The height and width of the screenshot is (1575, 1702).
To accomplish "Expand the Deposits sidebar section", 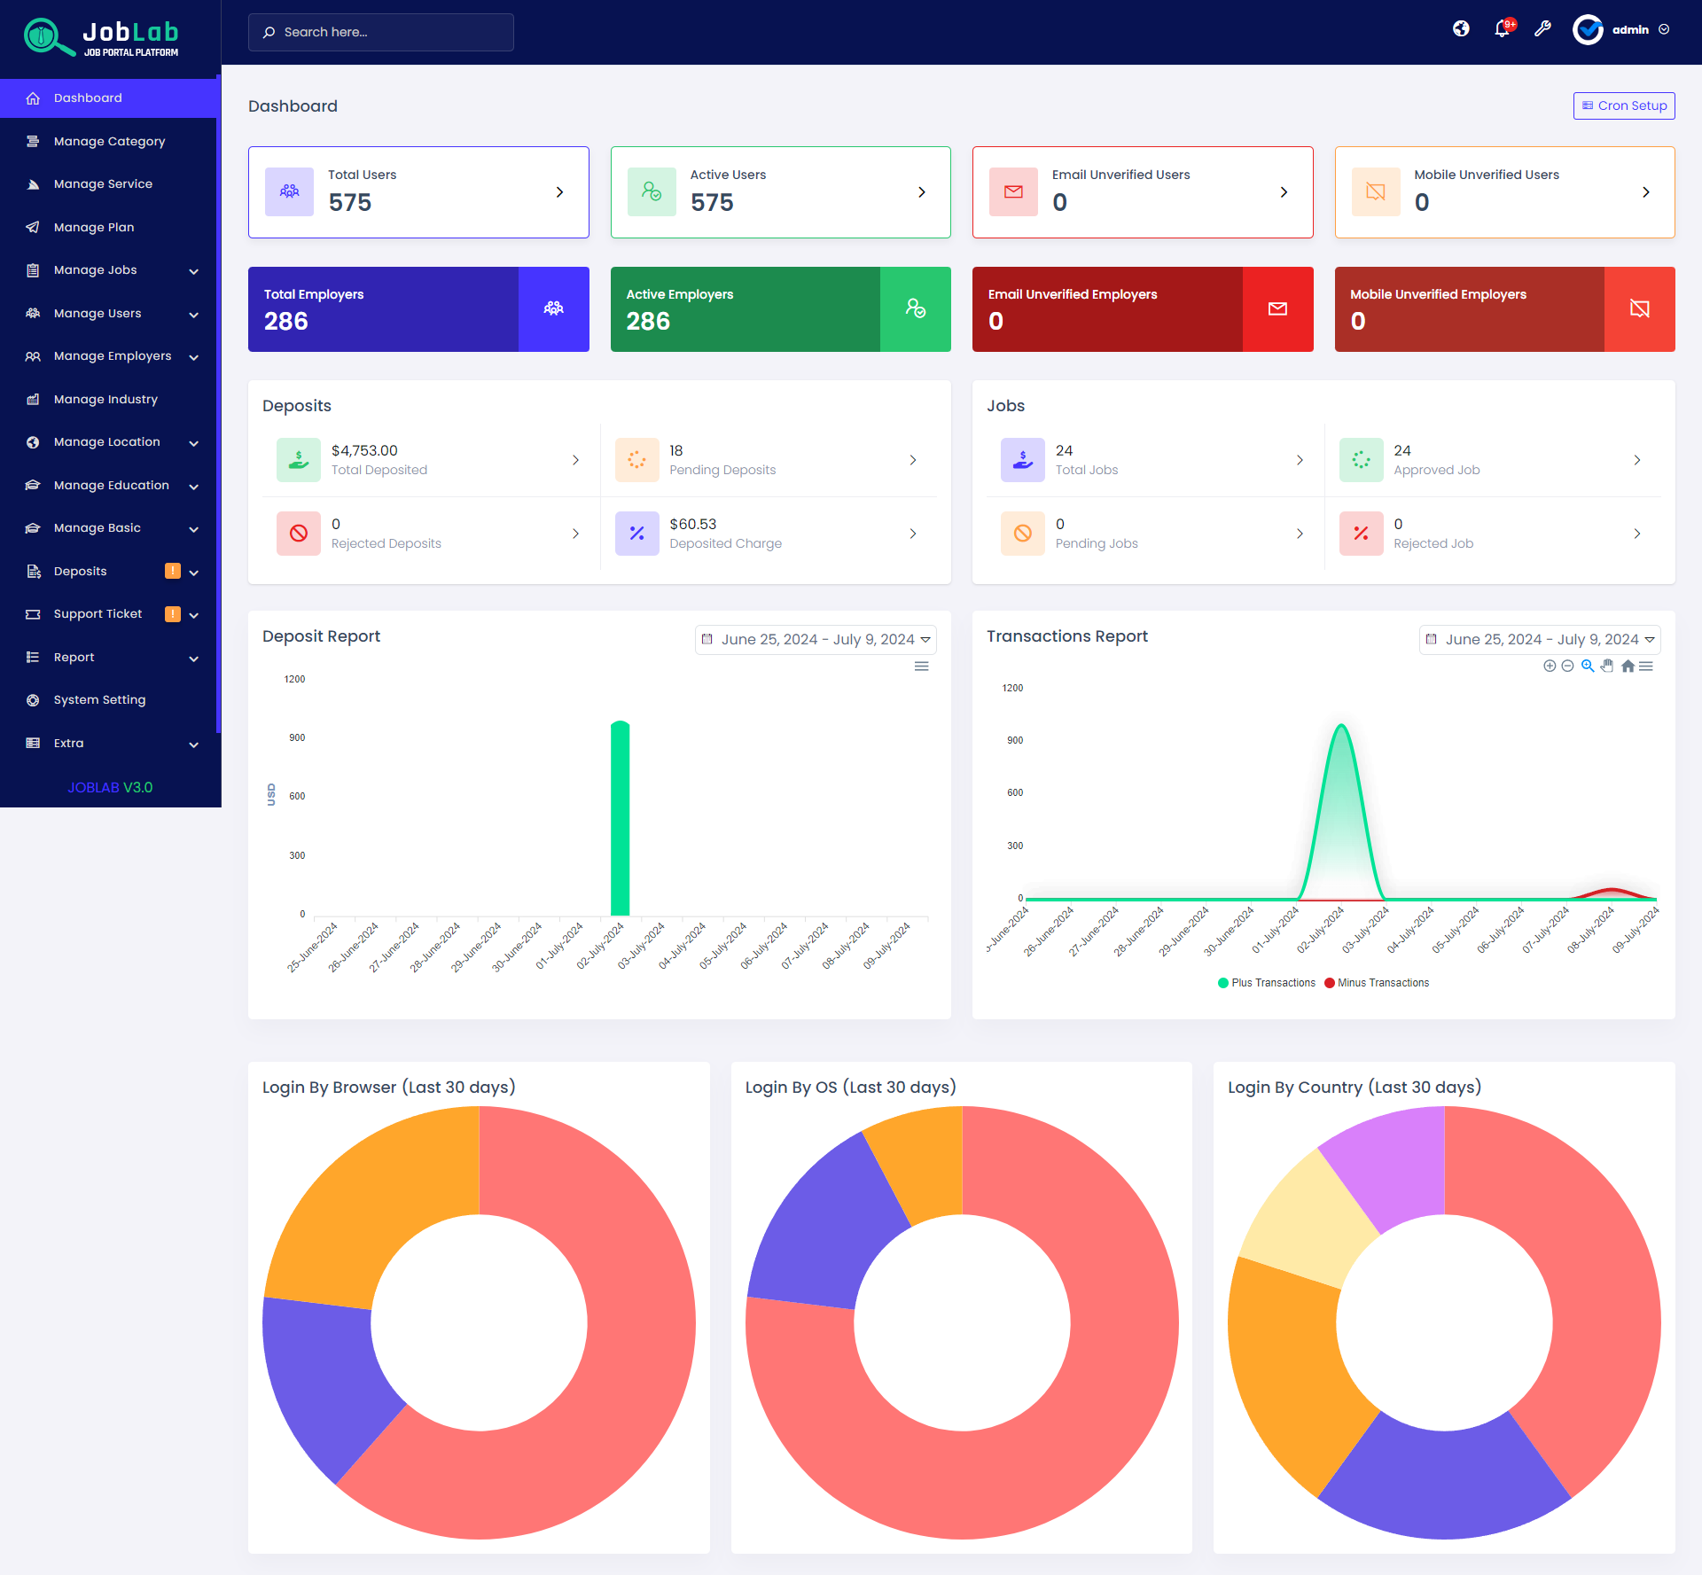I will pyautogui.click(x=193, y=572).
